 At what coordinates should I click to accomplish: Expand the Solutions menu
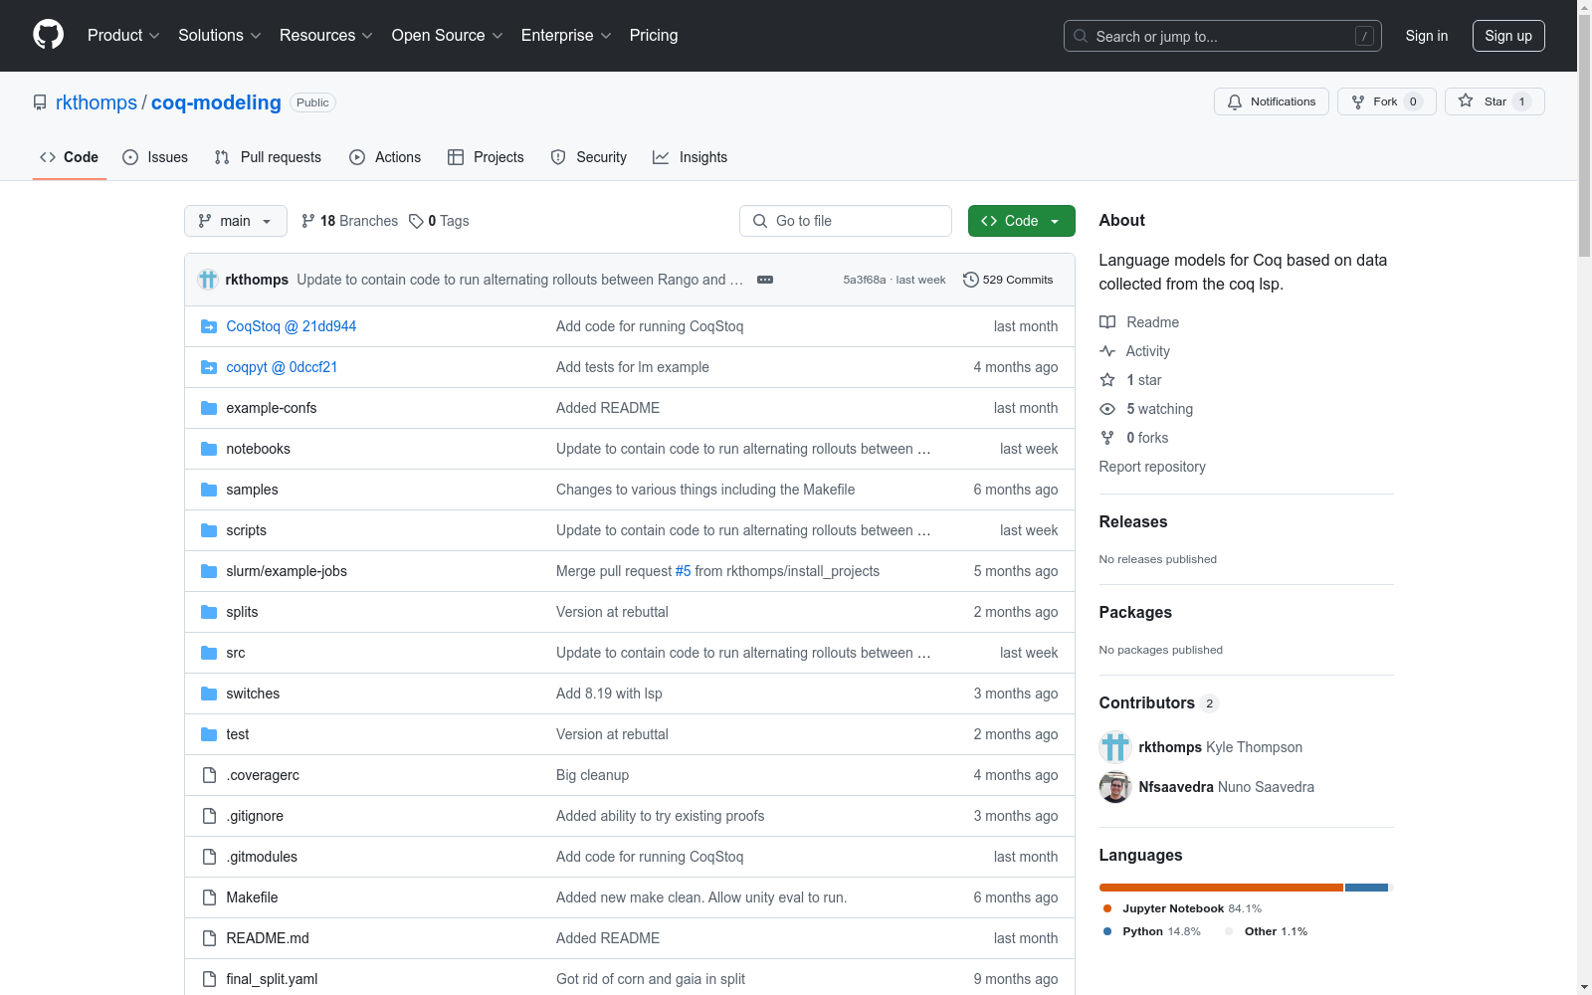220,36
